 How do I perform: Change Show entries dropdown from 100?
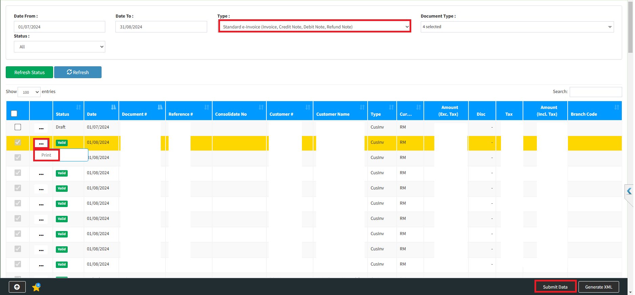(x=29, y=92)
